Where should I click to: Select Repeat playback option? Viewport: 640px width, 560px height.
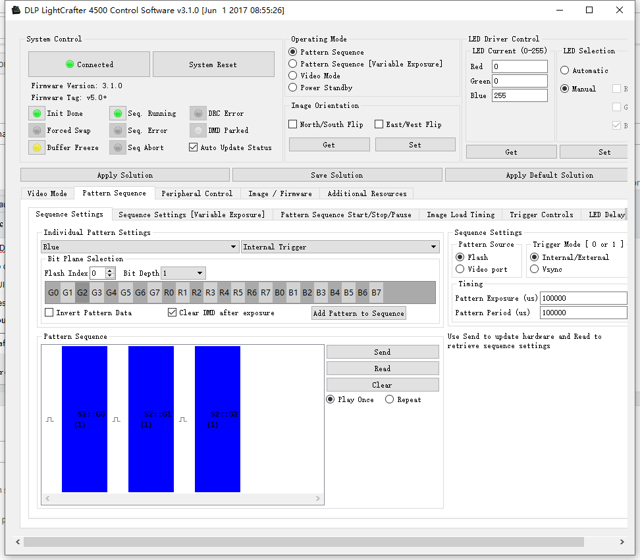389,399
